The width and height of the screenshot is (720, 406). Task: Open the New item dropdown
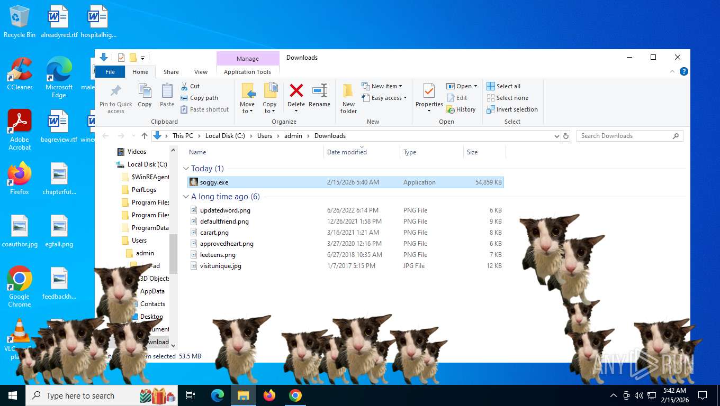point(382,86)
